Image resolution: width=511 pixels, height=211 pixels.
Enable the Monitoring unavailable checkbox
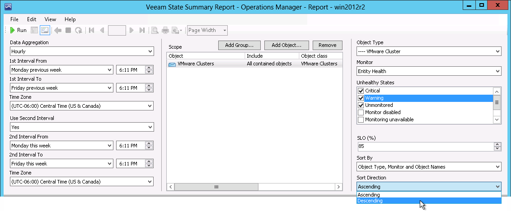(x=361, y=119)
